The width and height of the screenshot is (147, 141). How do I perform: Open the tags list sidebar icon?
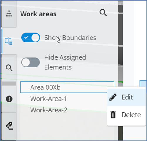point(9,126)
